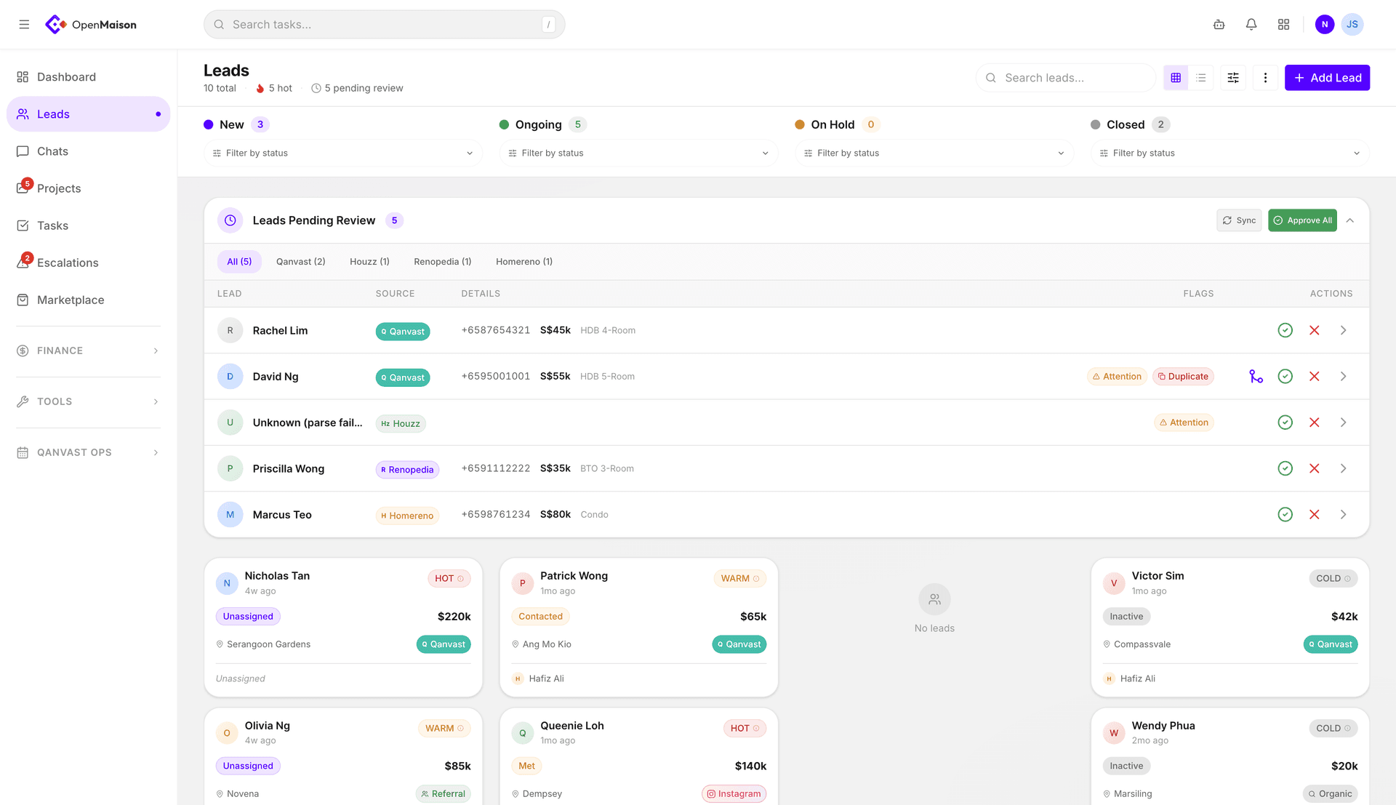Click the Approve All button
The image size is (1396, 805).
(x=1302, y=221)
